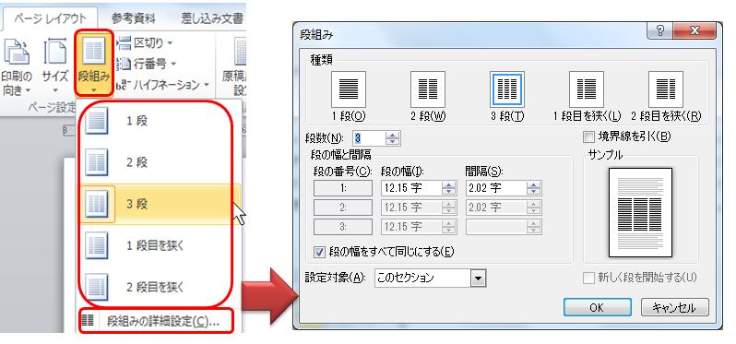Select the 3 段 preset icon in dialog

[507, 89]
